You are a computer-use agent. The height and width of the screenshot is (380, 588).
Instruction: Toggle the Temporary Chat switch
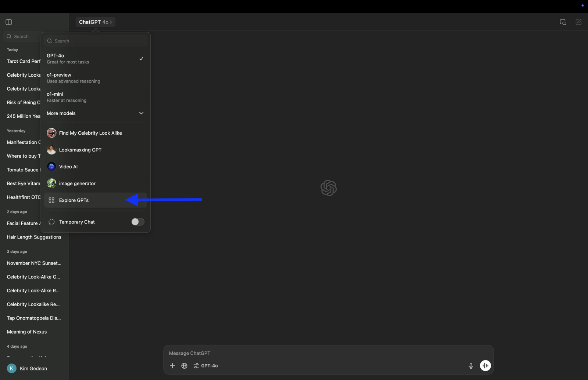138,222
